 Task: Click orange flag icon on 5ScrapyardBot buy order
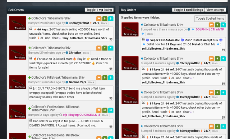click(211, 59)
